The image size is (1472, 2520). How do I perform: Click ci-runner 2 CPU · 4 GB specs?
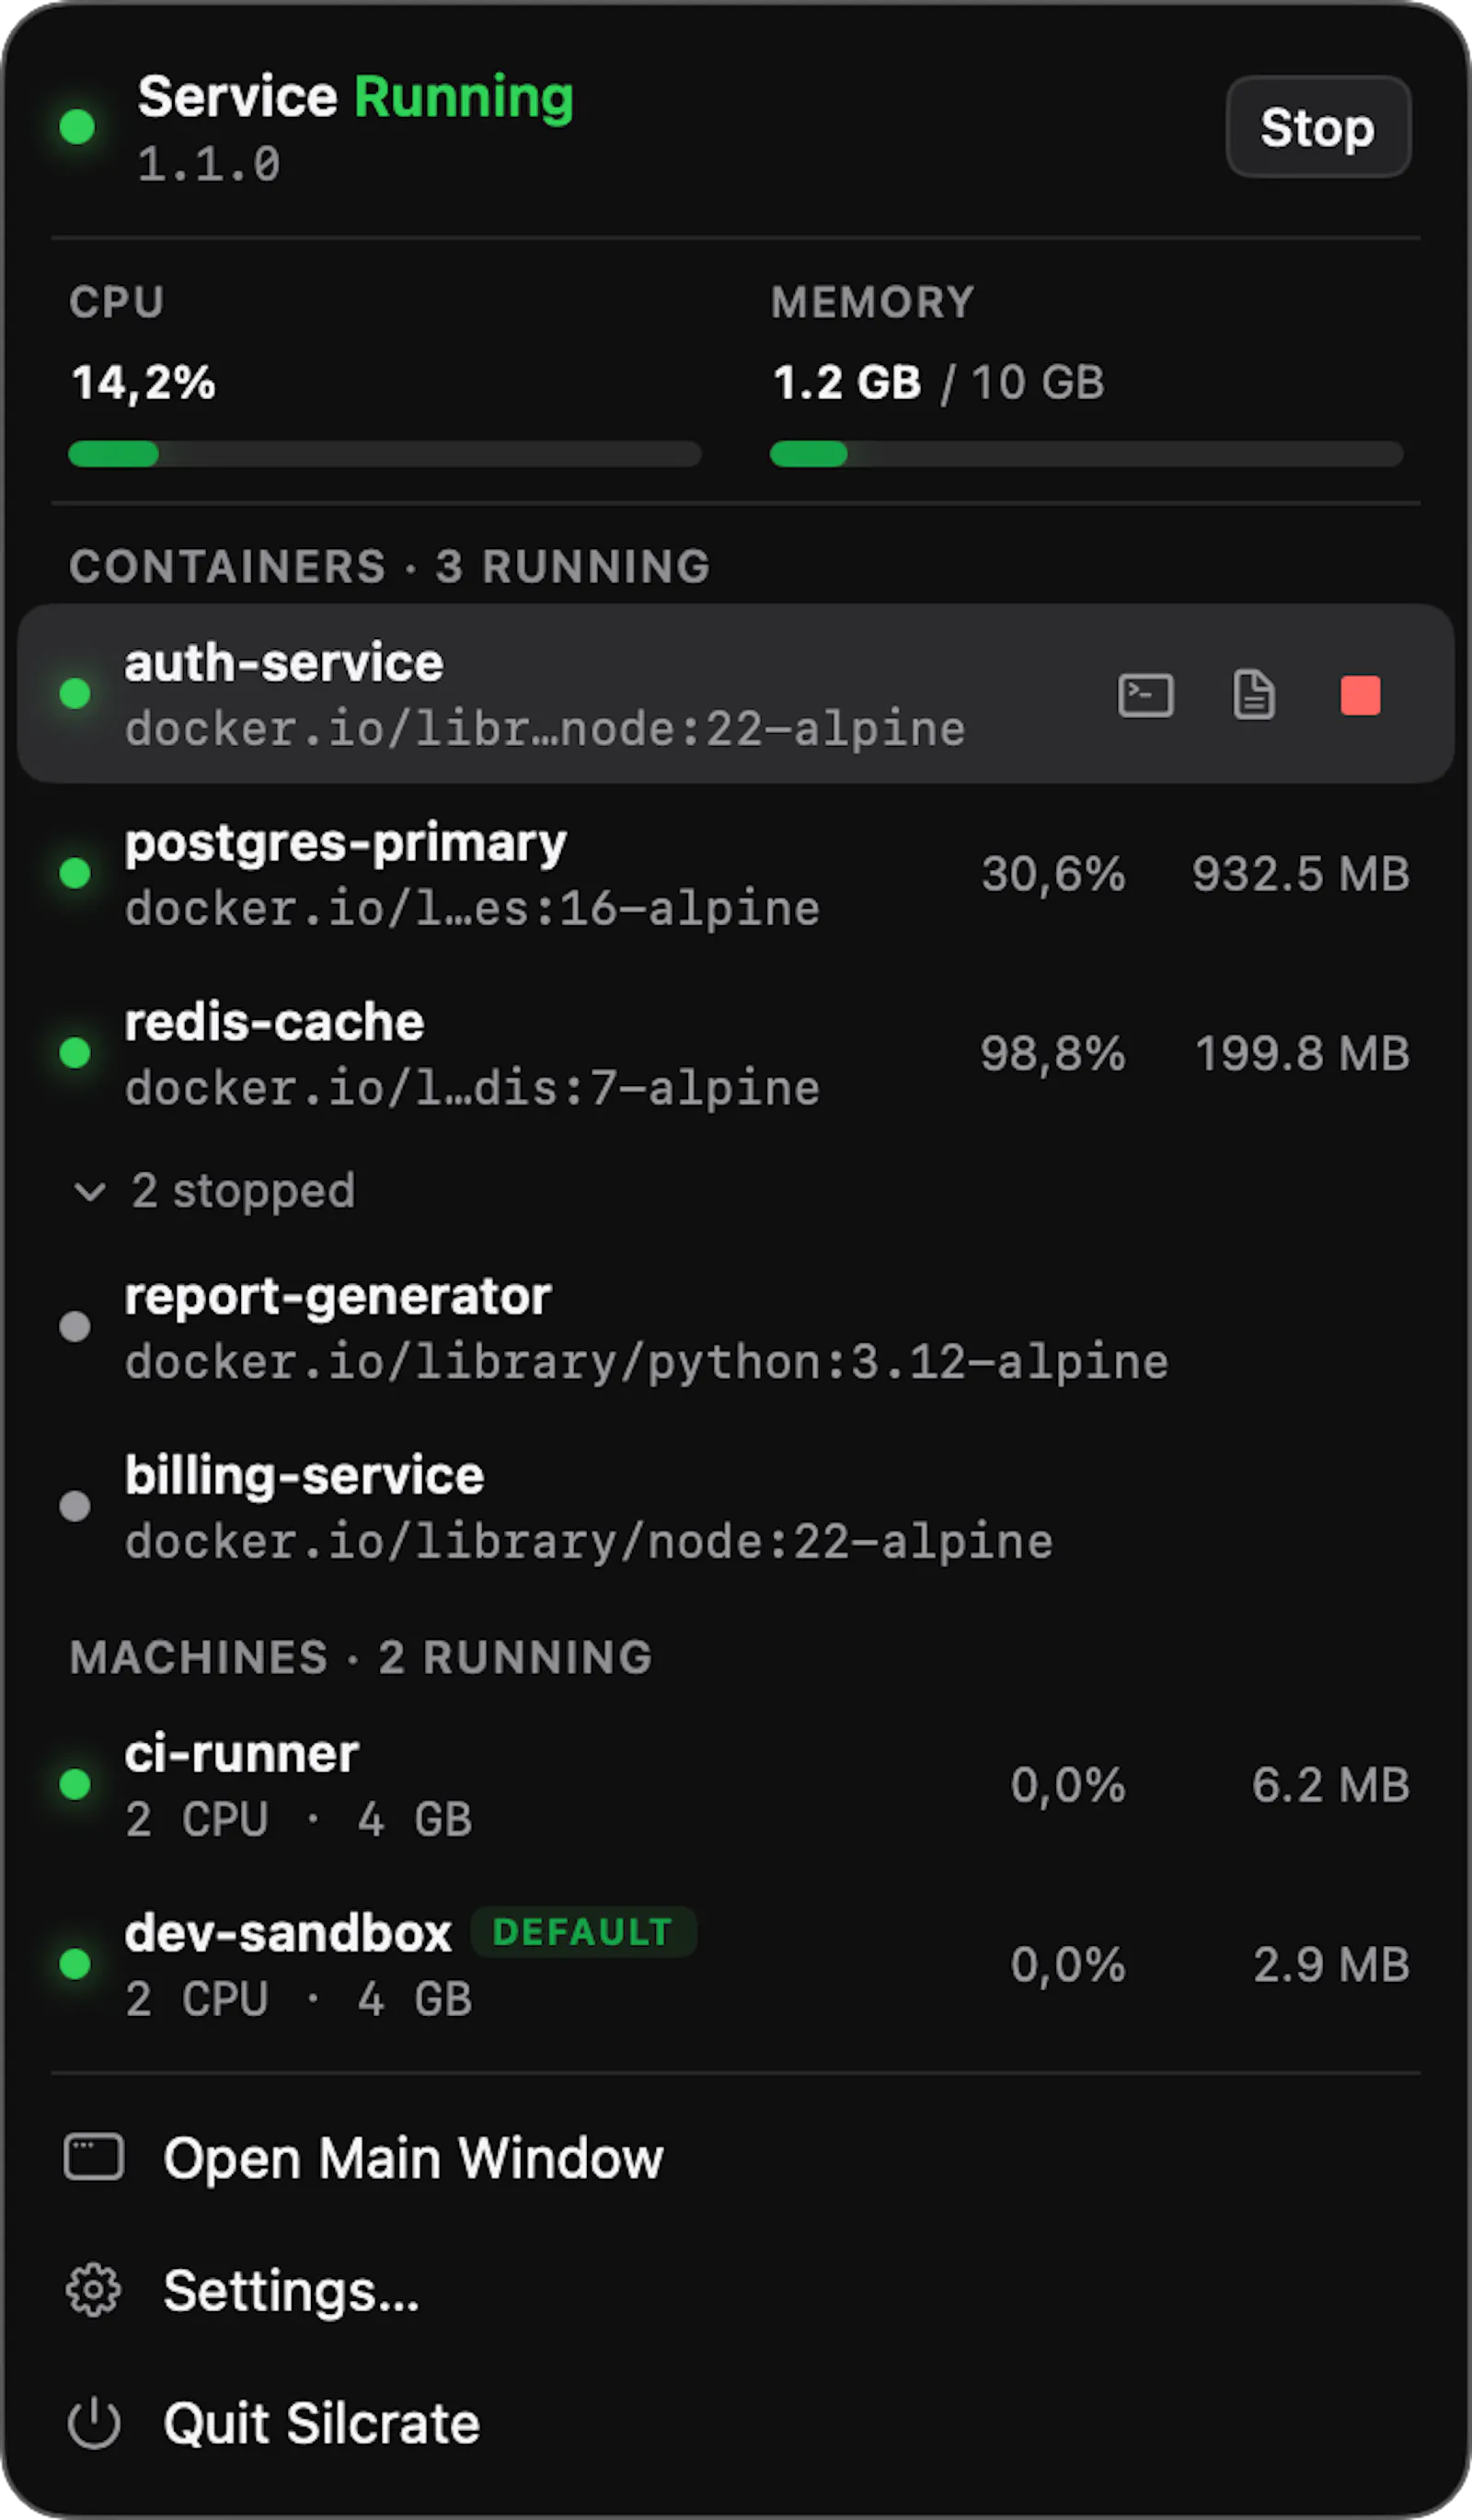point(298,1819)
